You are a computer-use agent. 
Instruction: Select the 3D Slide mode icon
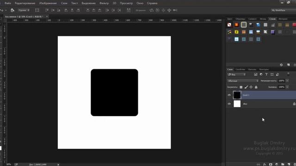(x=169, y=10)
